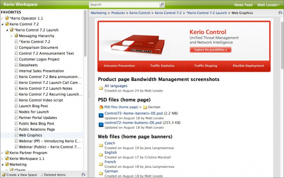Collapse the Kerio Control 7.2 tree node
The height and width of the screenshot is (178, 284).
(x=2, y=24)
